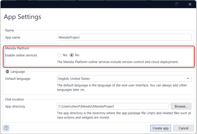Click the online services description text
The image size is (197, 134).
[118, 62]
